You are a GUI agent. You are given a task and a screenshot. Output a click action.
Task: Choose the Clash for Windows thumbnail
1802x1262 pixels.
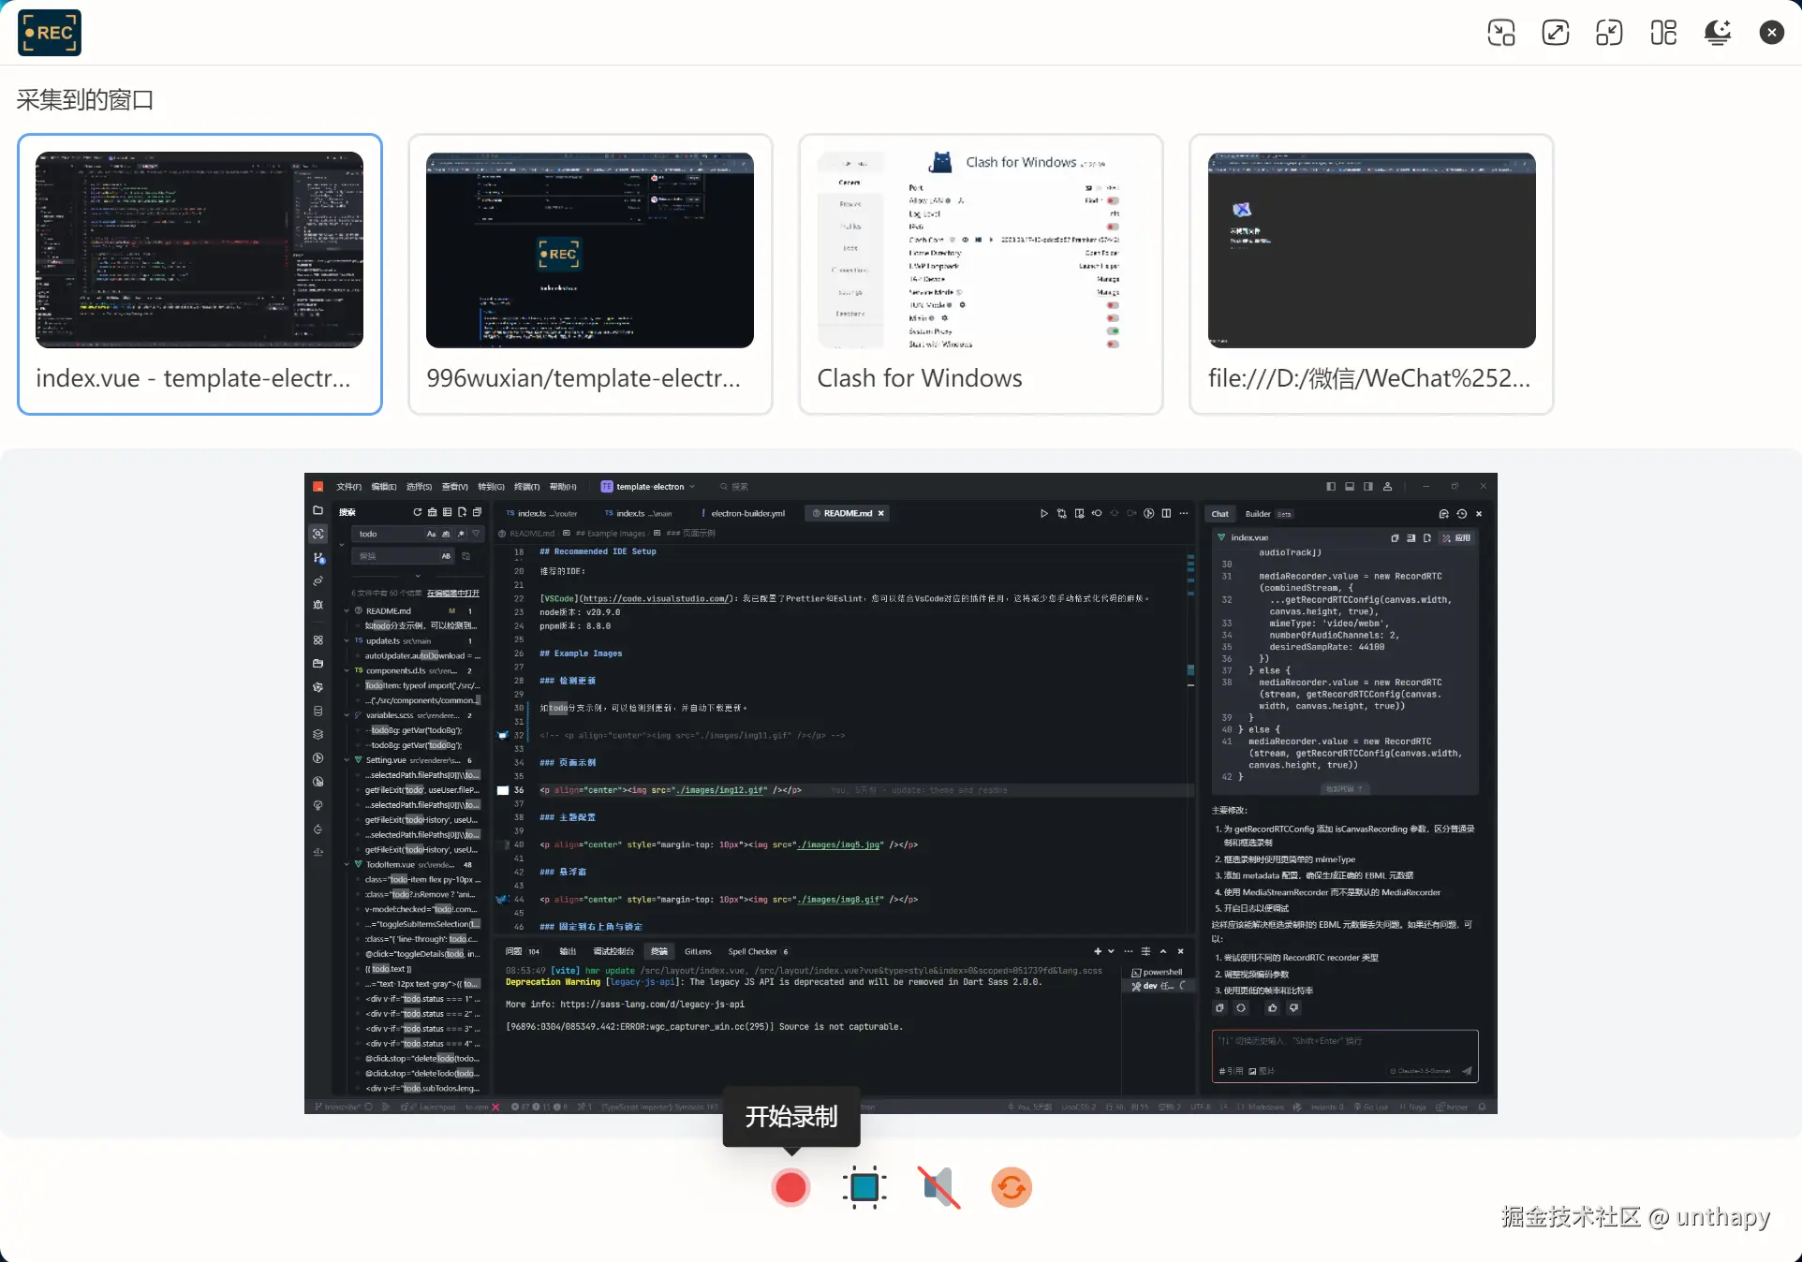[x=981, y=273]
